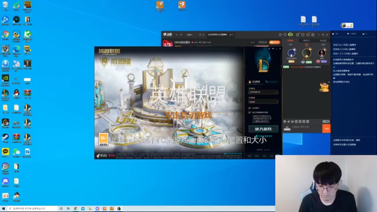Open the QQ penguin desktop shortcut

point(16,93)
